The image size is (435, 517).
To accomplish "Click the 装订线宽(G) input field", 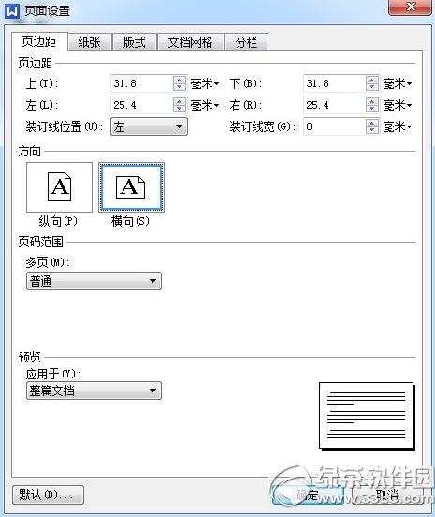I will 334,126.
